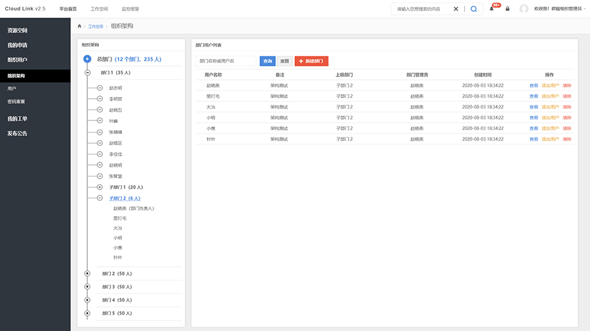Click the circle icon beside 叶峰
This screenshot has height=331, width=590.
click(100, 120)
